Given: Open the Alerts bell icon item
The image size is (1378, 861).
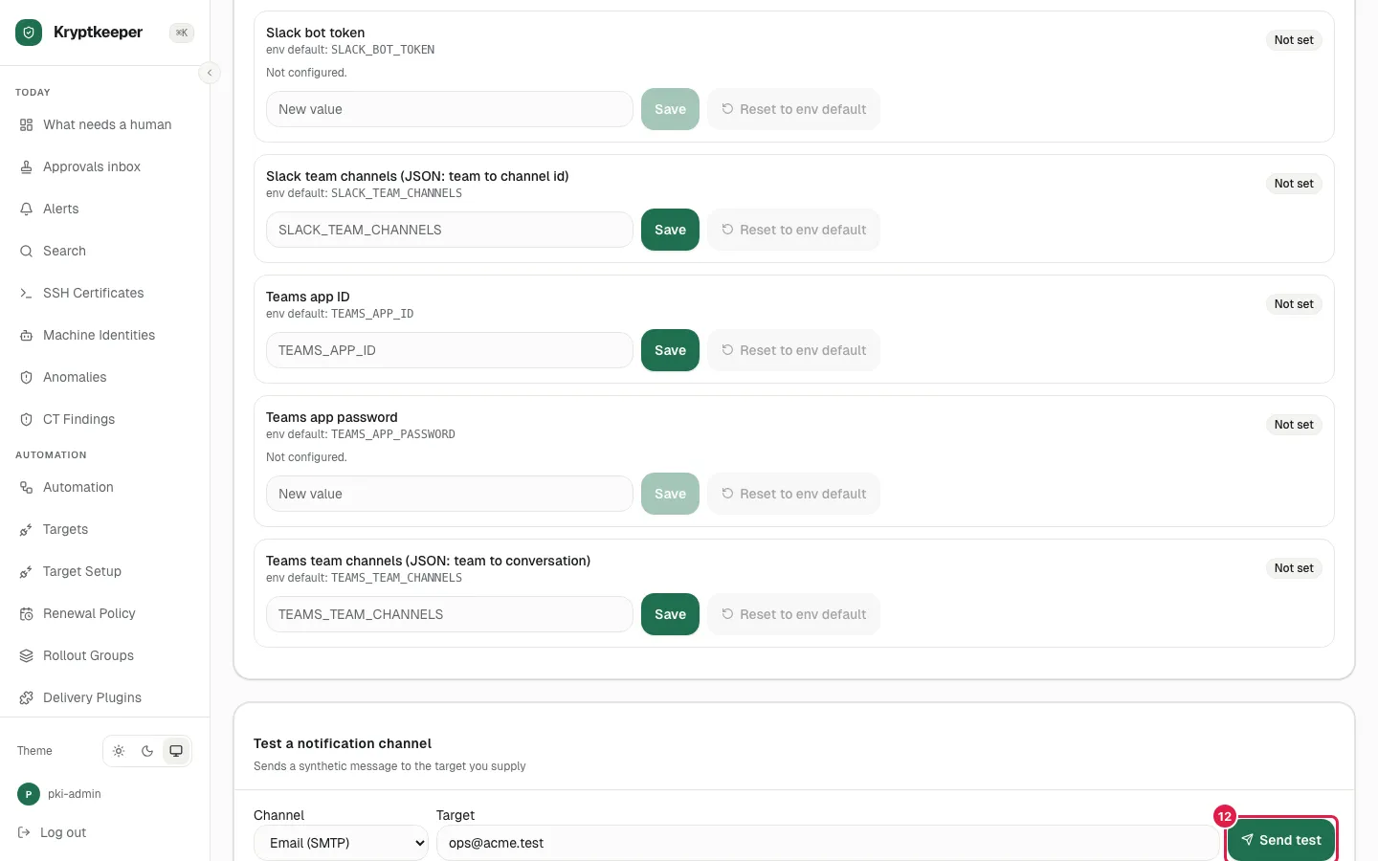Looking at the screenshot, I should click(26, 209).
